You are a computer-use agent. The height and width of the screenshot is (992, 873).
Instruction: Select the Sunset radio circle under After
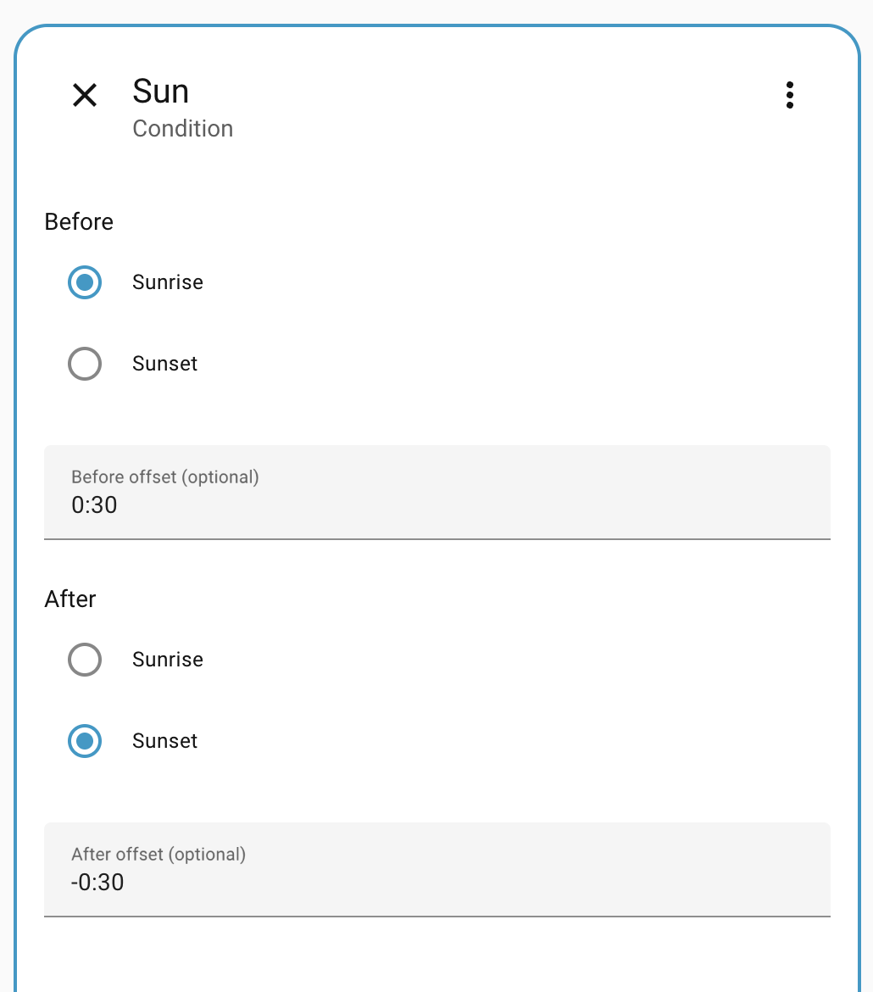(85, 741)
